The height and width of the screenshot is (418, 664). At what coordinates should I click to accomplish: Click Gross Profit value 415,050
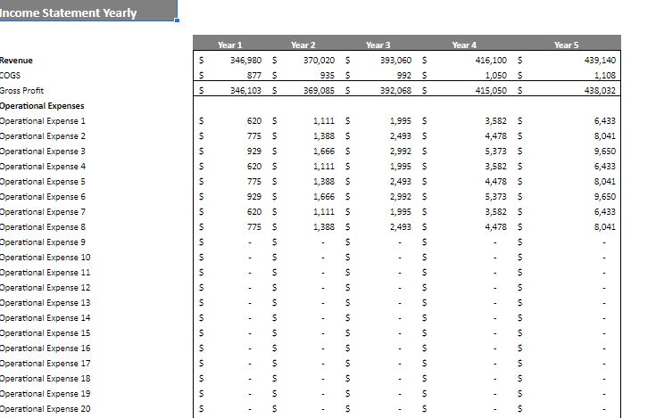(491, 91)
